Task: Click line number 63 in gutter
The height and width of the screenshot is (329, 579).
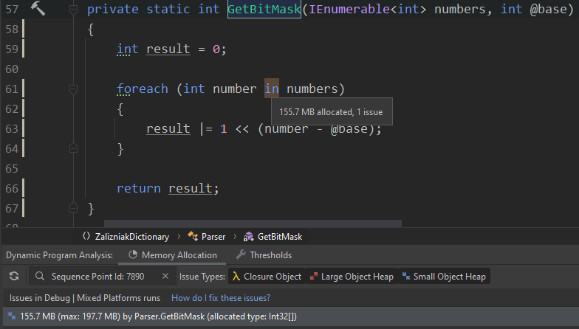Action: 12,128
